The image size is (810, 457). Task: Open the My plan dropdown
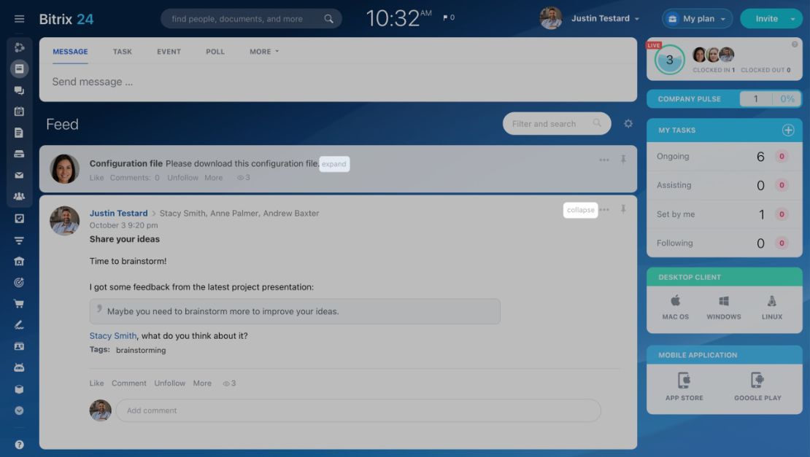(x=697, y=18)
